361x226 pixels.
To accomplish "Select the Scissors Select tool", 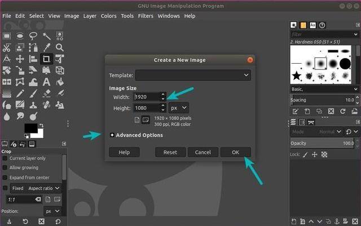I will pos(7,47).
